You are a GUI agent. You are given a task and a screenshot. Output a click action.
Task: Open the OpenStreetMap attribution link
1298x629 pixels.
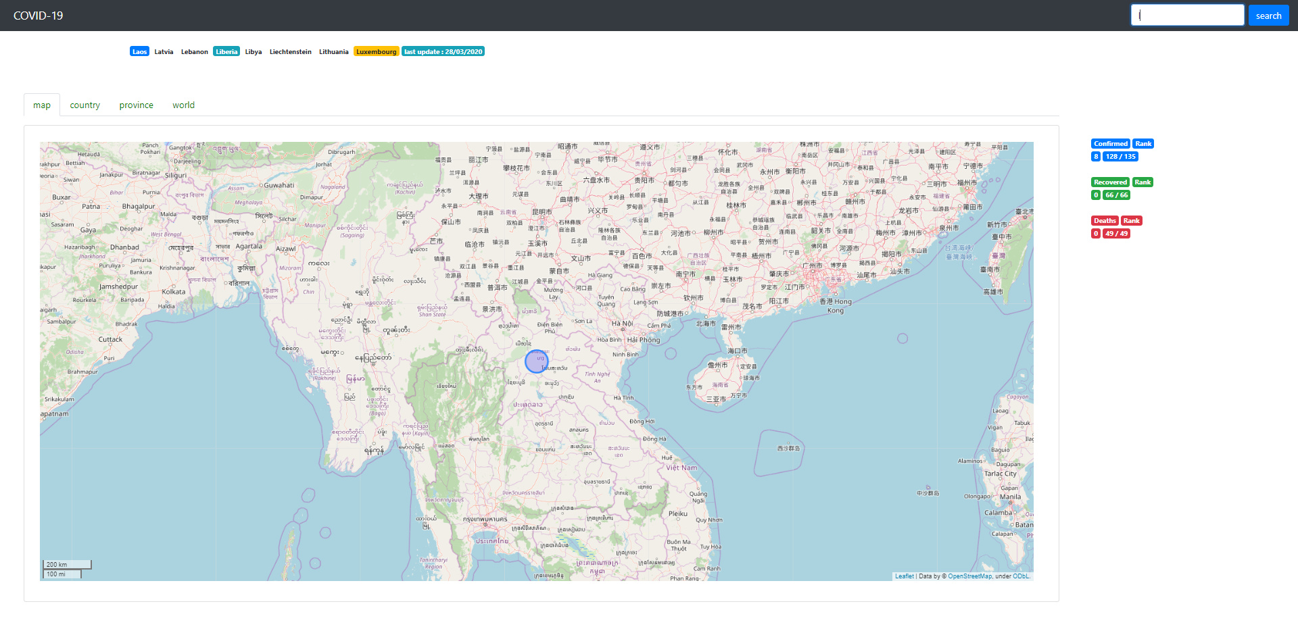970,576
